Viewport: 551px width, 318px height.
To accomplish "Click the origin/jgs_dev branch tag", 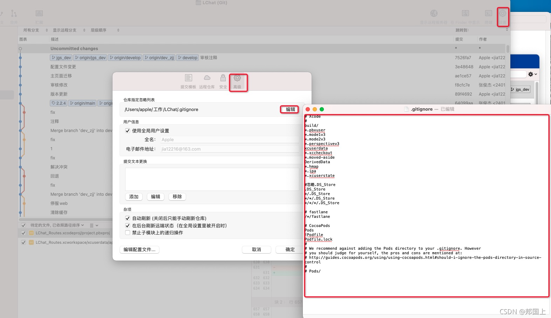I will (90, 58).
